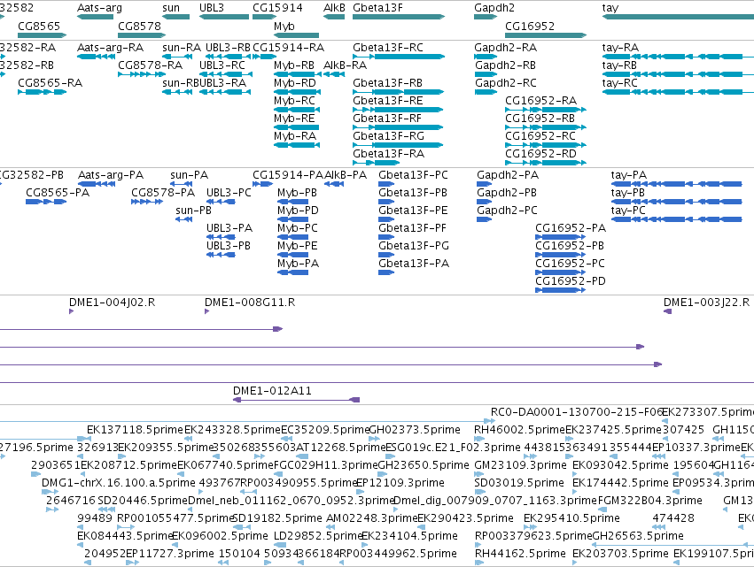The width and height of the screenshot is (754, 567).
Task: Click the RH44162.5prime EST
Action: [478, 563]
